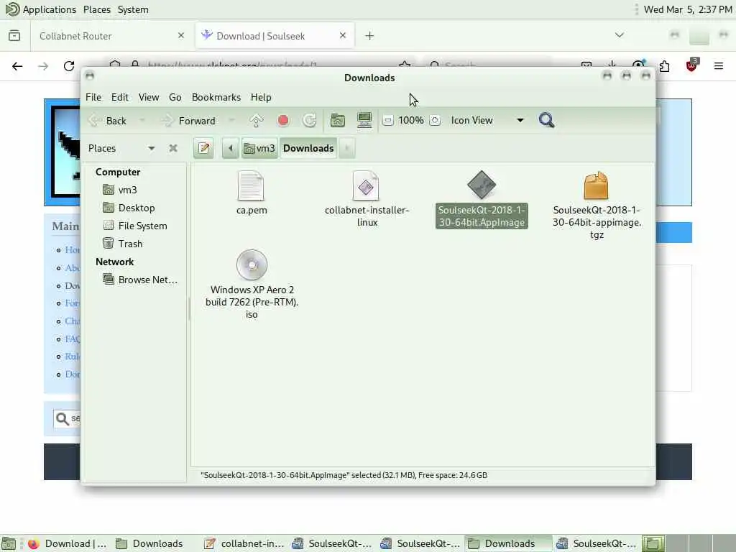Select the ca.pem file icon
The height and width of the screenshot is (552, 736).
pyautogui.click(x=251, y=186)
